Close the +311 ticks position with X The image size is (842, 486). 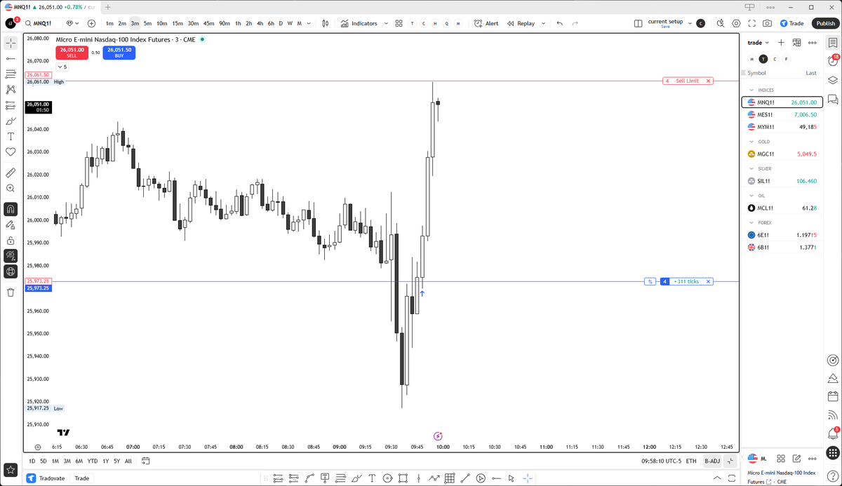pyautogui.click(x=709, y=281)
